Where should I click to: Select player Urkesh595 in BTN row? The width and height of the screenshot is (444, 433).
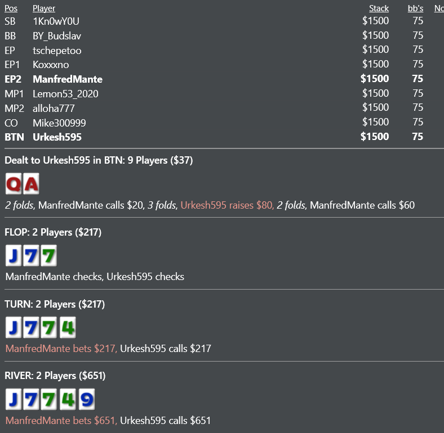click(x=57, y=137)
